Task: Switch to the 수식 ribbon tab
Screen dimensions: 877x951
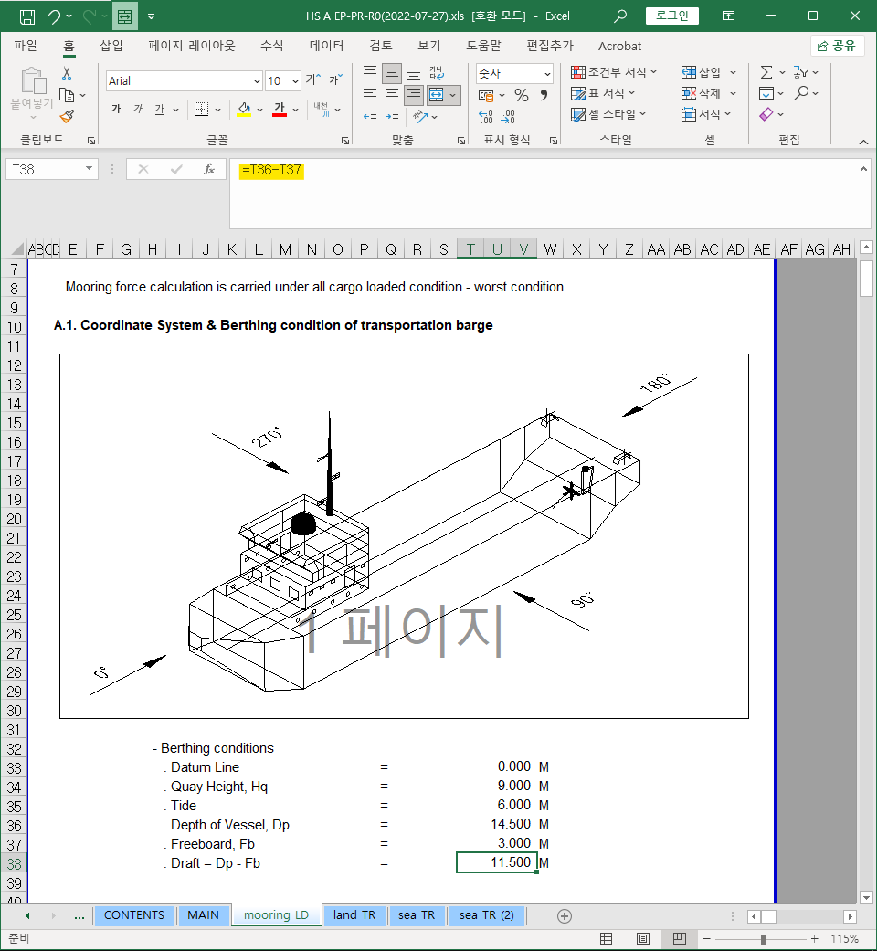Action: (271, 46)
